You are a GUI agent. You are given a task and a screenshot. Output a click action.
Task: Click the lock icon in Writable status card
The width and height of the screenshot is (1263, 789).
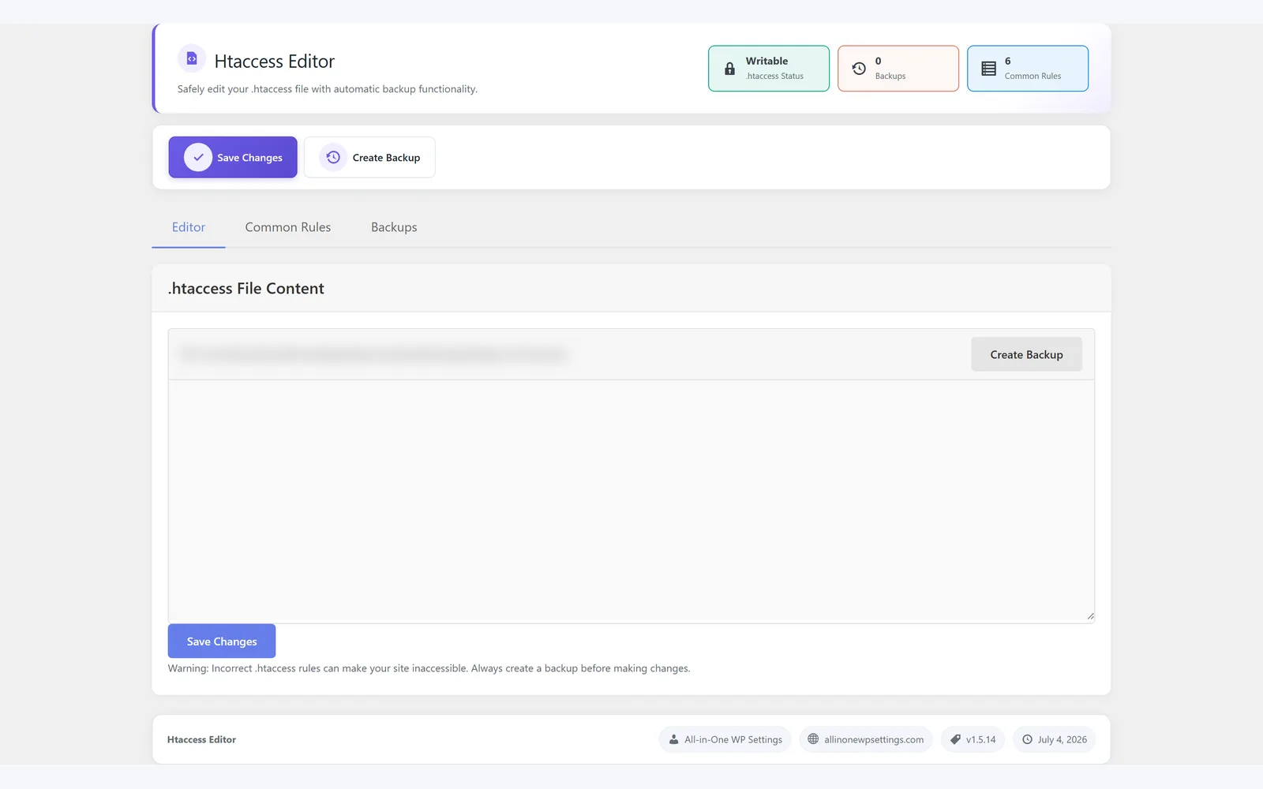click(729, 69)
